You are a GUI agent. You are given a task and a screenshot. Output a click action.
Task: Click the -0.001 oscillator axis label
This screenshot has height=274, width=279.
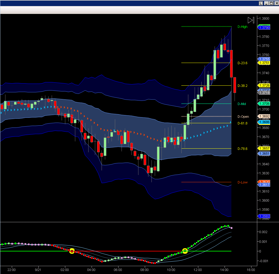tap(263, 261)
